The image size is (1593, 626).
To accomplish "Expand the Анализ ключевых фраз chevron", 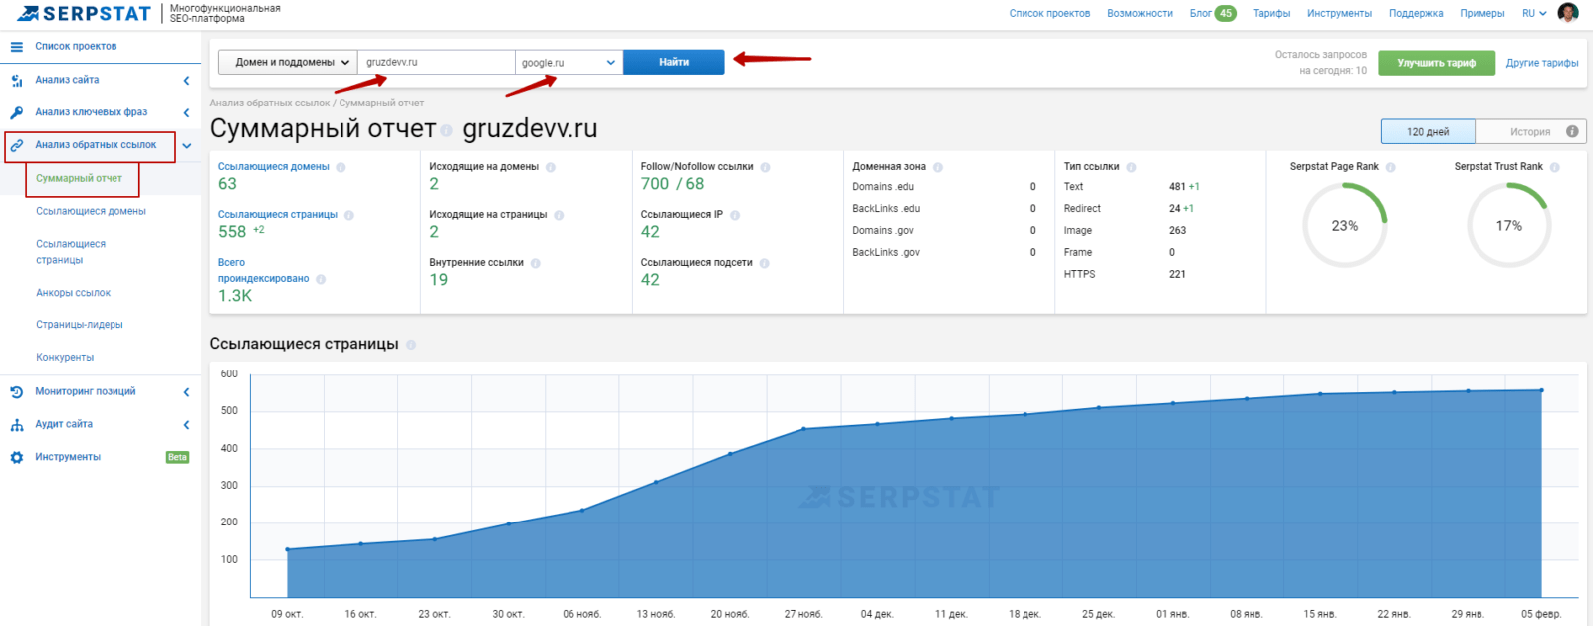I will point(186,112).
